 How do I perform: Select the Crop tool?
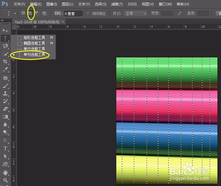point(5,62)
